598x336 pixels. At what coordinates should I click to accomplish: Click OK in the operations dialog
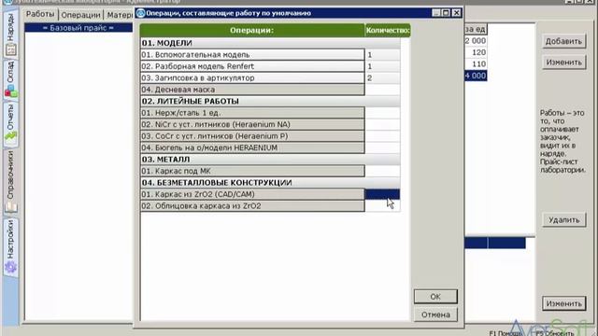coord(435,297)
